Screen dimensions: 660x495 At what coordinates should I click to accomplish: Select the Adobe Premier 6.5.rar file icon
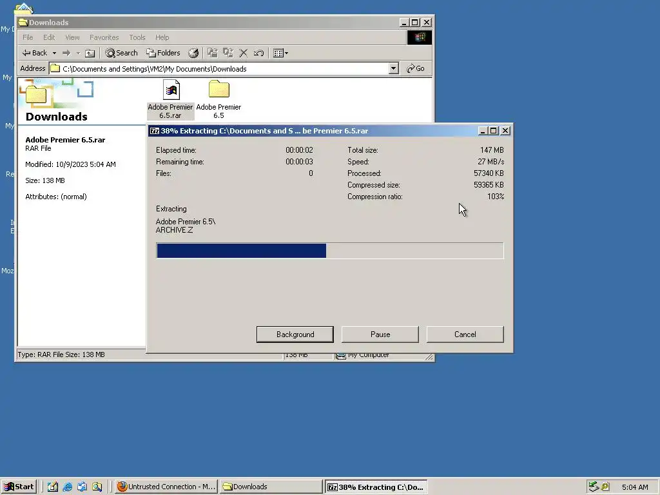170,100
